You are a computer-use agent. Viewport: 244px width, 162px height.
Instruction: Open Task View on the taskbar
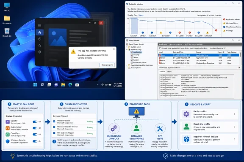(49, 85)
